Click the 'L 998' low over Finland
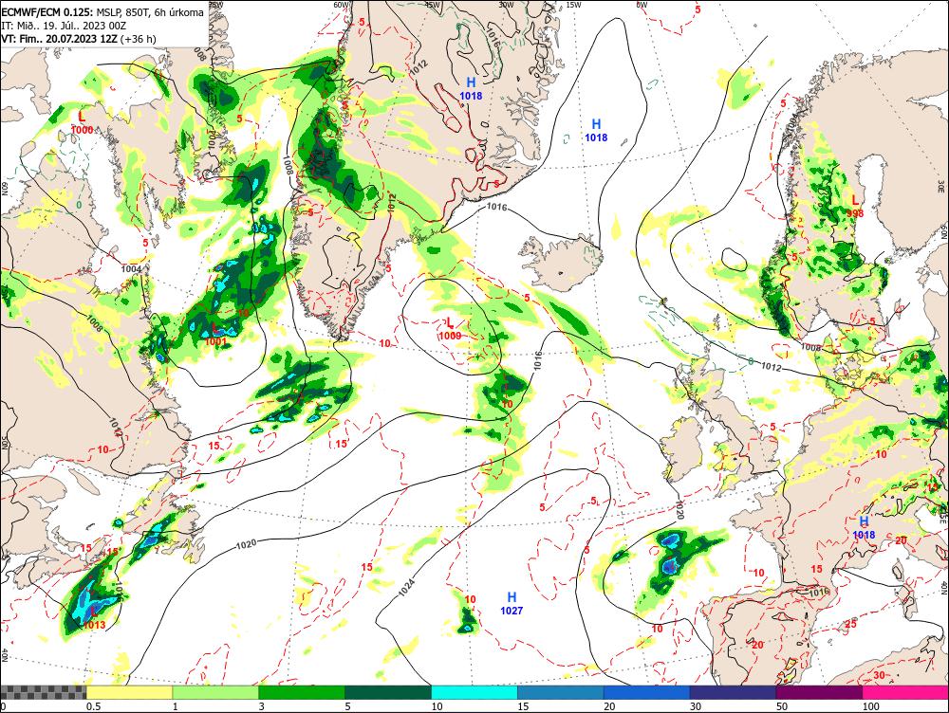 pos(855,206)
